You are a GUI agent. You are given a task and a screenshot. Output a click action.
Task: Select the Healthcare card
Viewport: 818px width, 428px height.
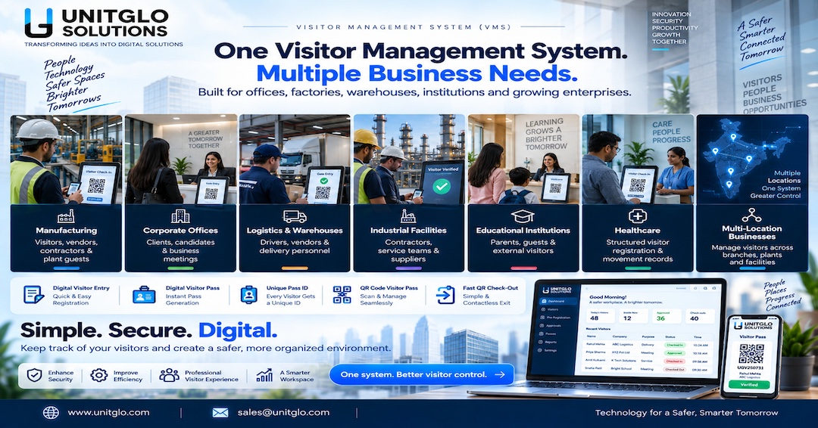(x=638, y=193)
